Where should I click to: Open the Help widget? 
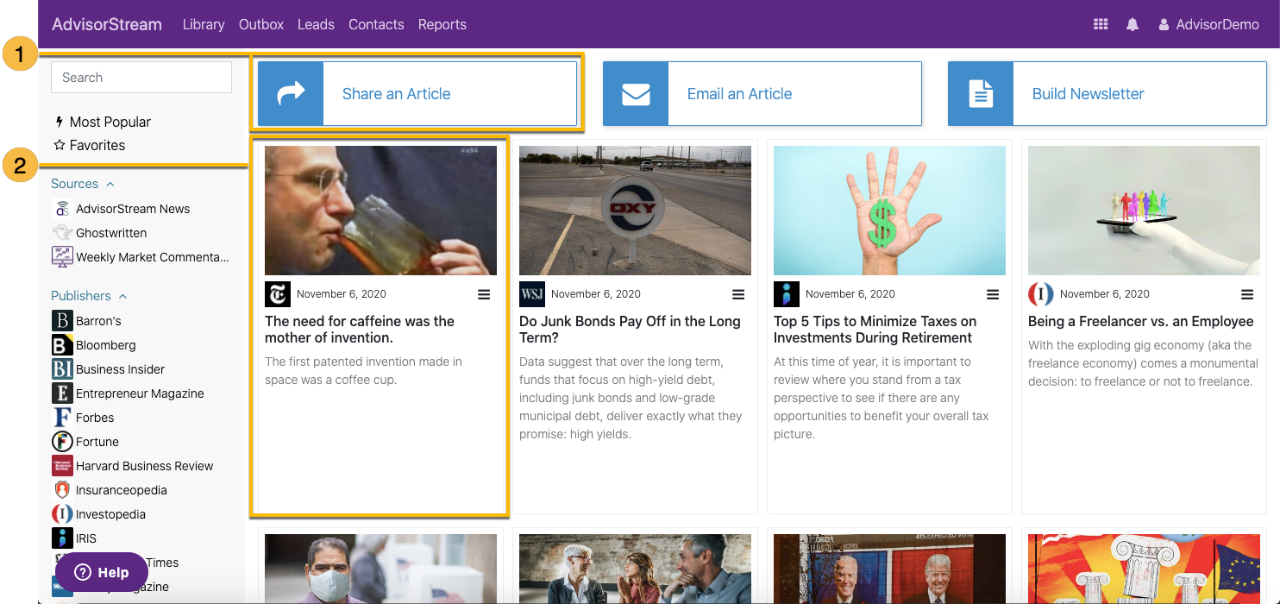click(103, 572)
